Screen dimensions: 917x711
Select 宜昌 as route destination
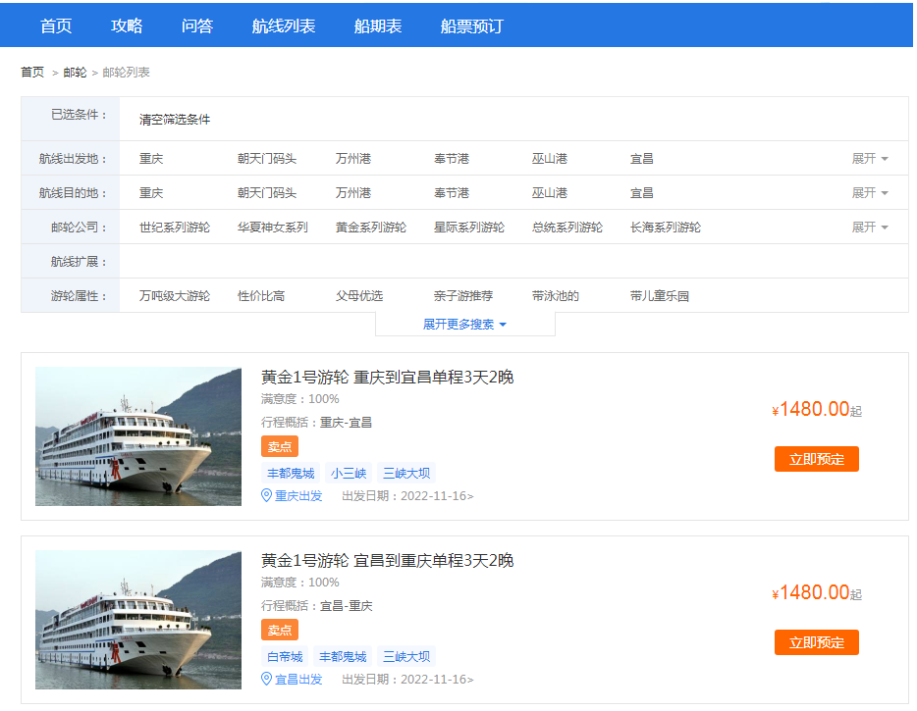[x=642, y=193]
